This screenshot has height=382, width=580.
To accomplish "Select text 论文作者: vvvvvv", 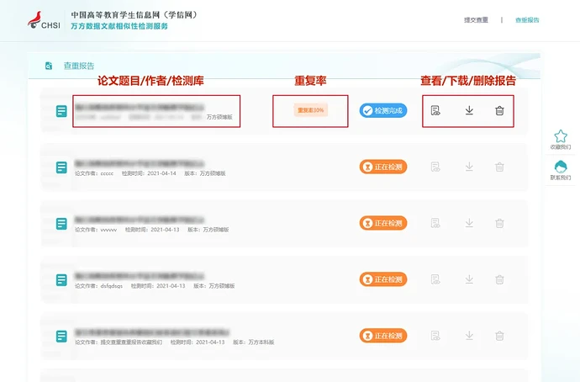I will (96, 230).
